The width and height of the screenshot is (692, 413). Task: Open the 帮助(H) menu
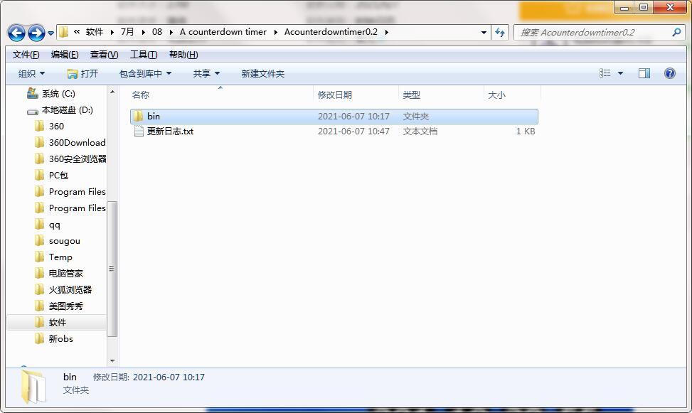[183, 55]
